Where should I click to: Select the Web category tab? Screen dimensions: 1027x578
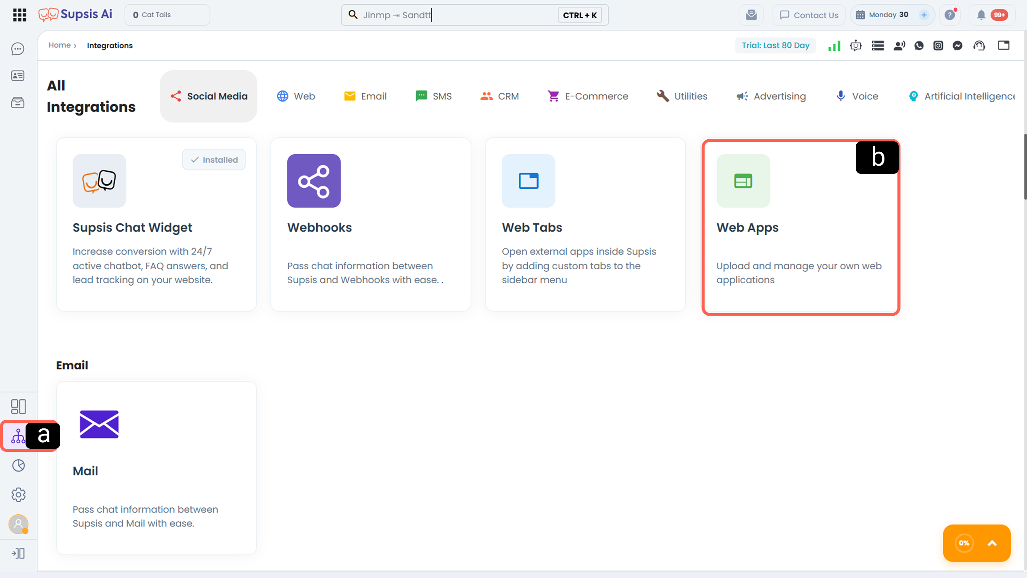[296, 96]
